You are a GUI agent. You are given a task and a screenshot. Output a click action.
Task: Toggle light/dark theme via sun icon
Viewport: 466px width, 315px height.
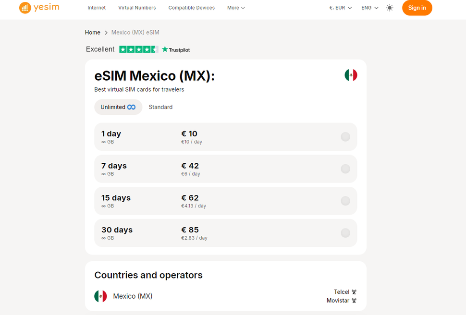390,8
